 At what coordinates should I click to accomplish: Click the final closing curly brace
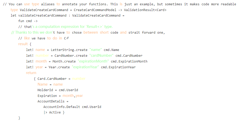coord(19,118)
